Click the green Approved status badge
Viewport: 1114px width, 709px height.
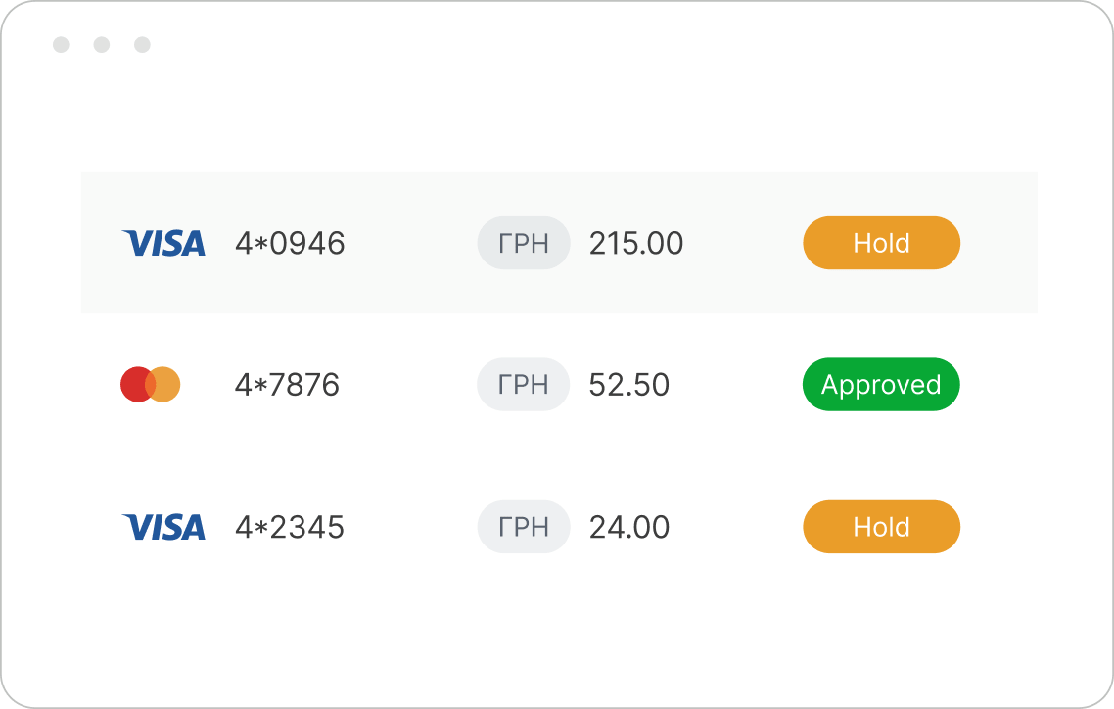tap(882, 384)
